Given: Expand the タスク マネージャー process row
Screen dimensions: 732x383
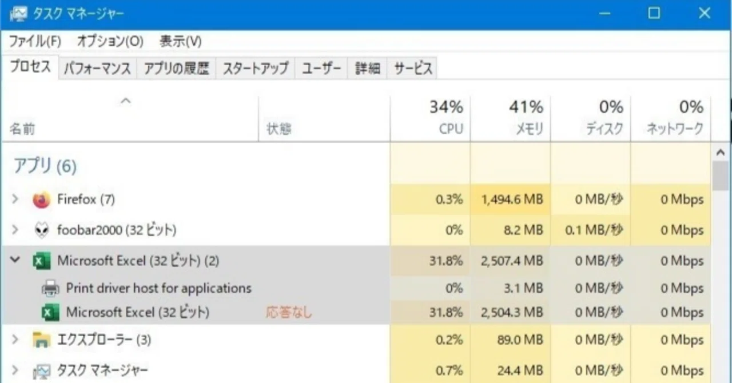Looking at the screenshot, I should pos(16,370).
